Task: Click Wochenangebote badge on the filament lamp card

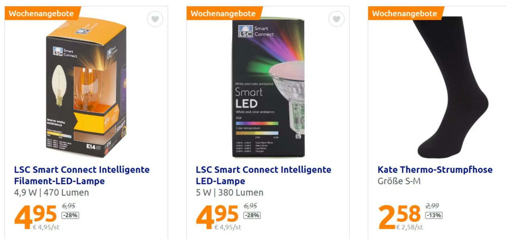Action: coord(41,13)
